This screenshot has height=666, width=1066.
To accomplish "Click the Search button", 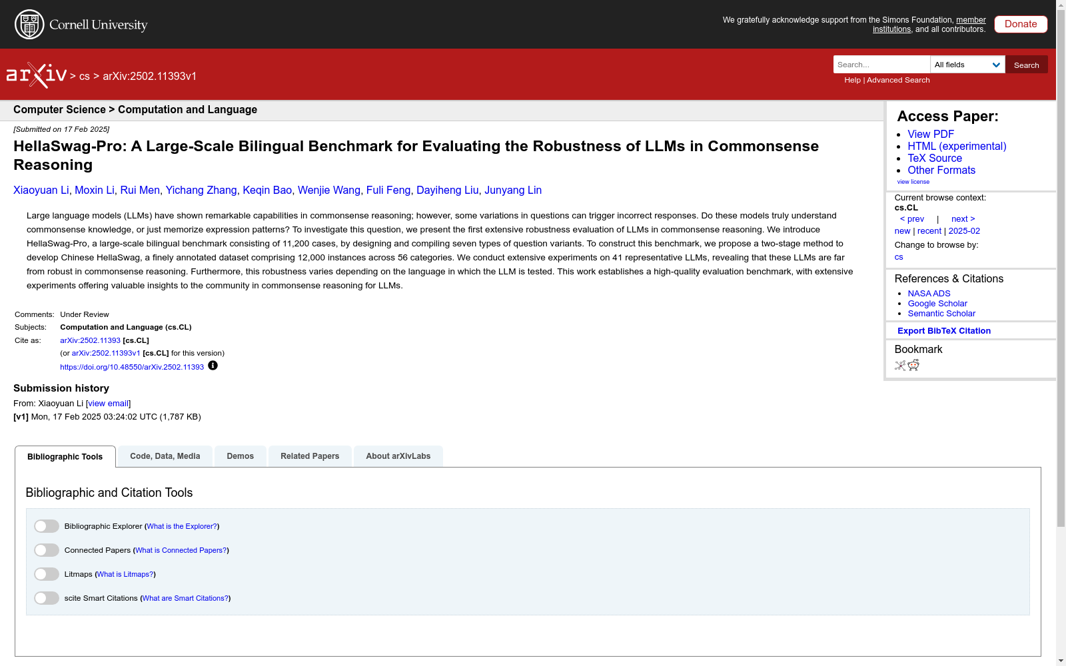I will click(1027, 65).
